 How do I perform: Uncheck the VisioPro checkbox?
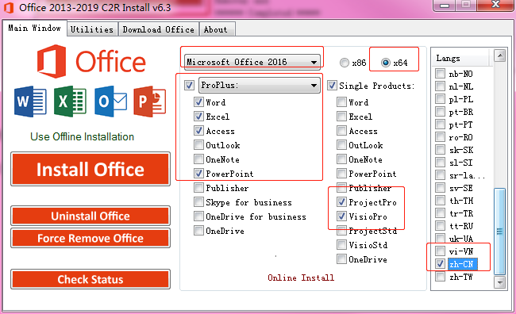tap(341, 216)
